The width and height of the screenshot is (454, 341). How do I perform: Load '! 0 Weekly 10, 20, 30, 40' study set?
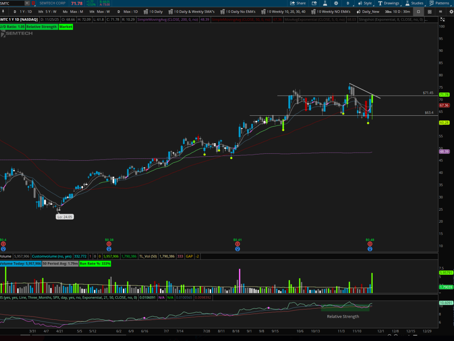[x=284, y=12]
